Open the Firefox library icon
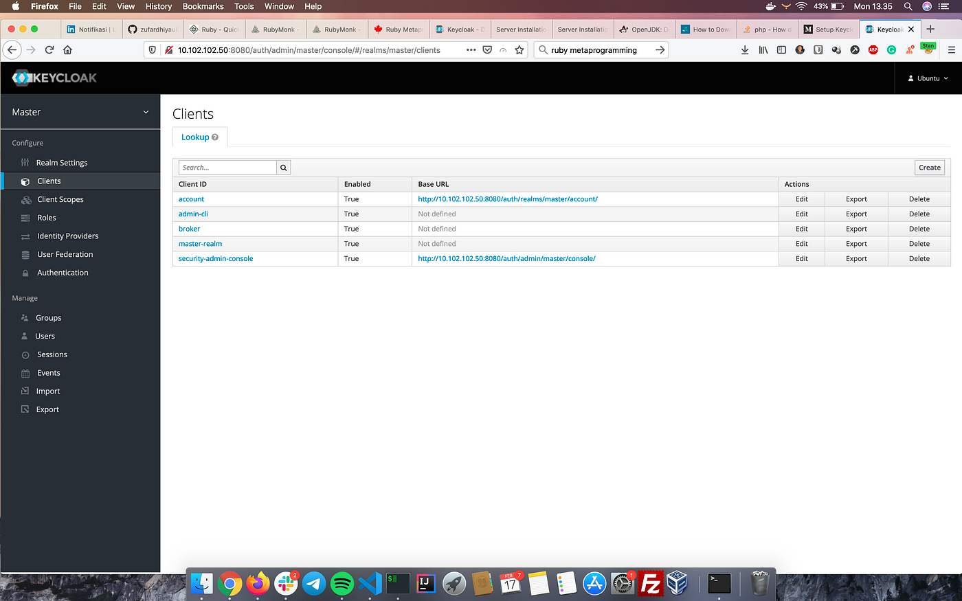Screen dimensions: 962x601 763,49
